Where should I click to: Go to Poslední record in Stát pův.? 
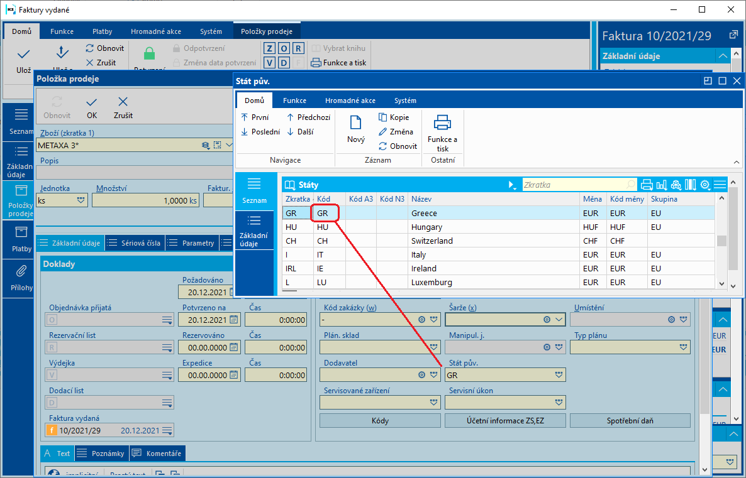click(260, 132)
